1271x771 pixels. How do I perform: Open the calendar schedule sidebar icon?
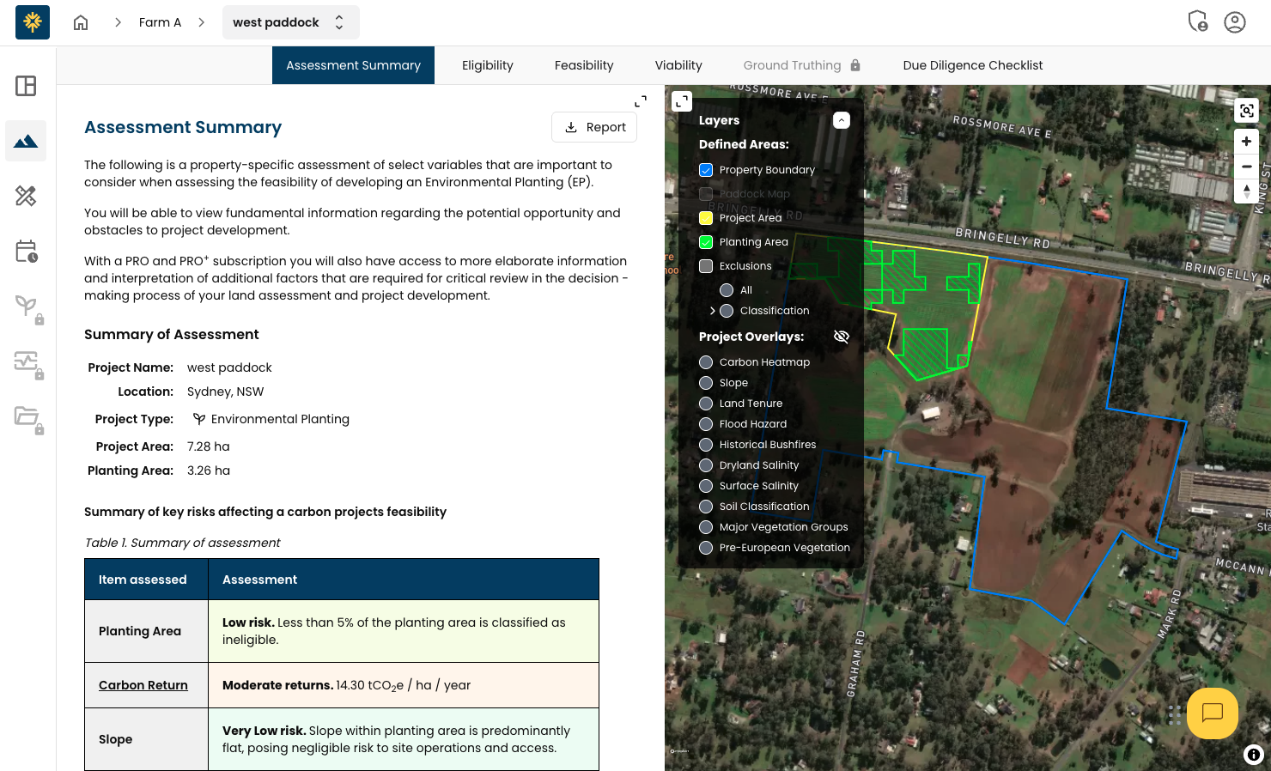tap(26, 251)
